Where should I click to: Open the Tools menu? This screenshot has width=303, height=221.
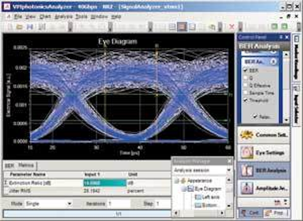pos(81,17)
